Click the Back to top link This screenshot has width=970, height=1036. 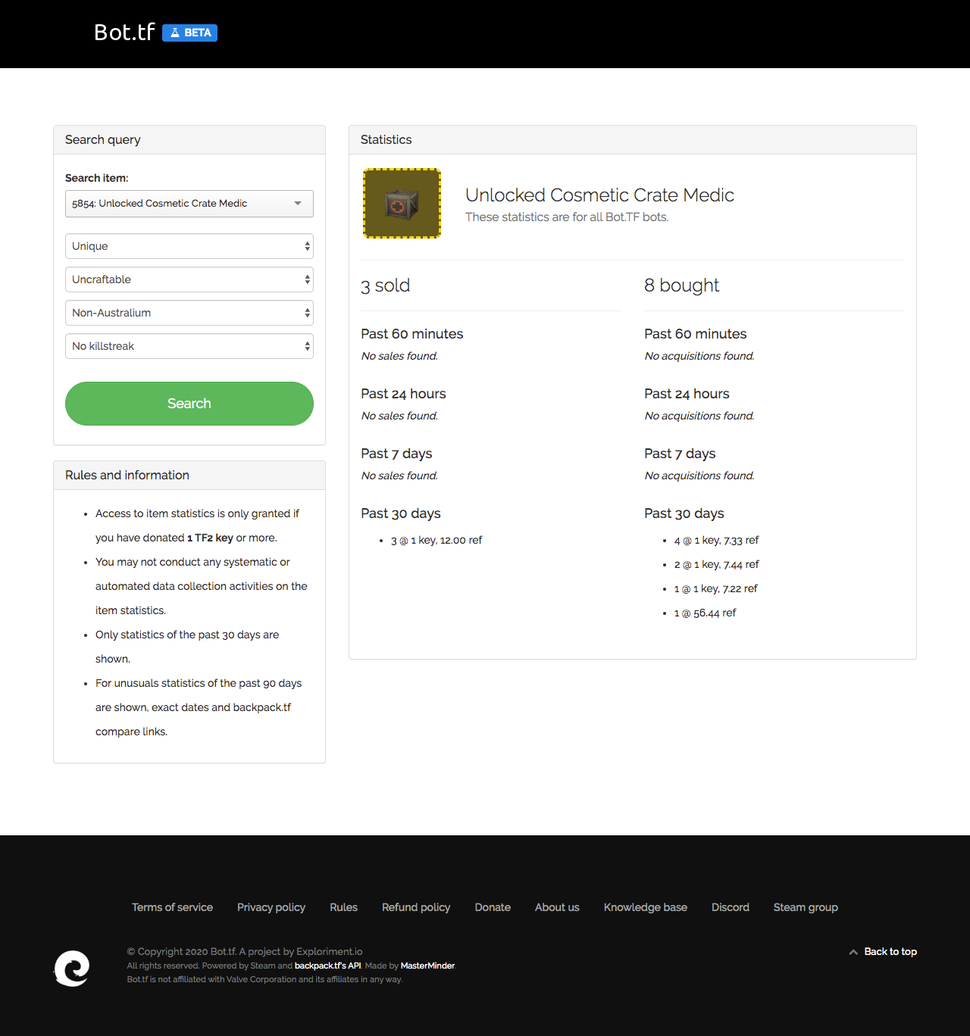pyautogui.click(x=883, y=952)
